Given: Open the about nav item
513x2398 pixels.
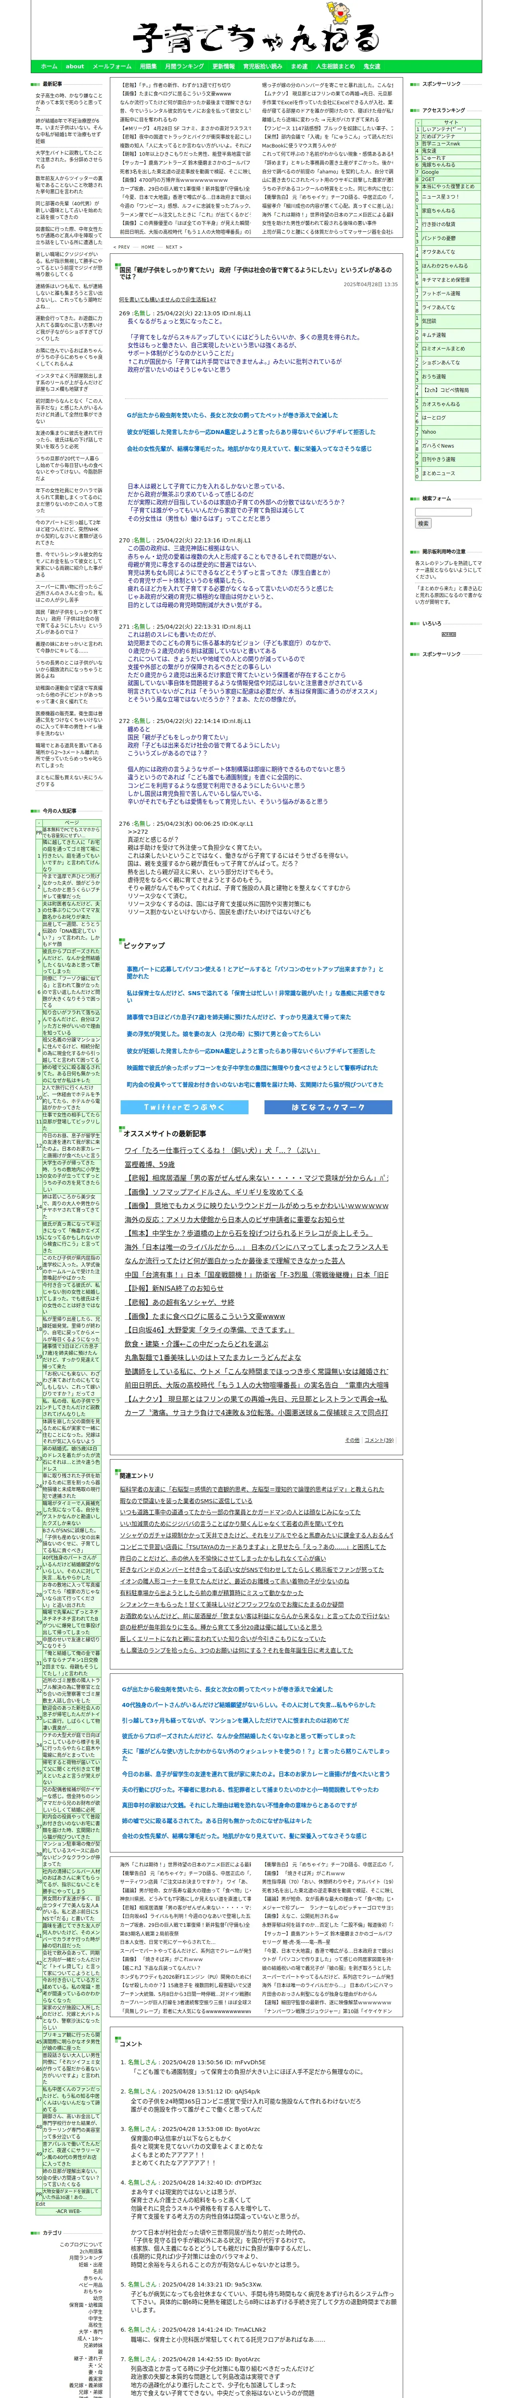Looking at the screenshot, I should pos(74,66).
